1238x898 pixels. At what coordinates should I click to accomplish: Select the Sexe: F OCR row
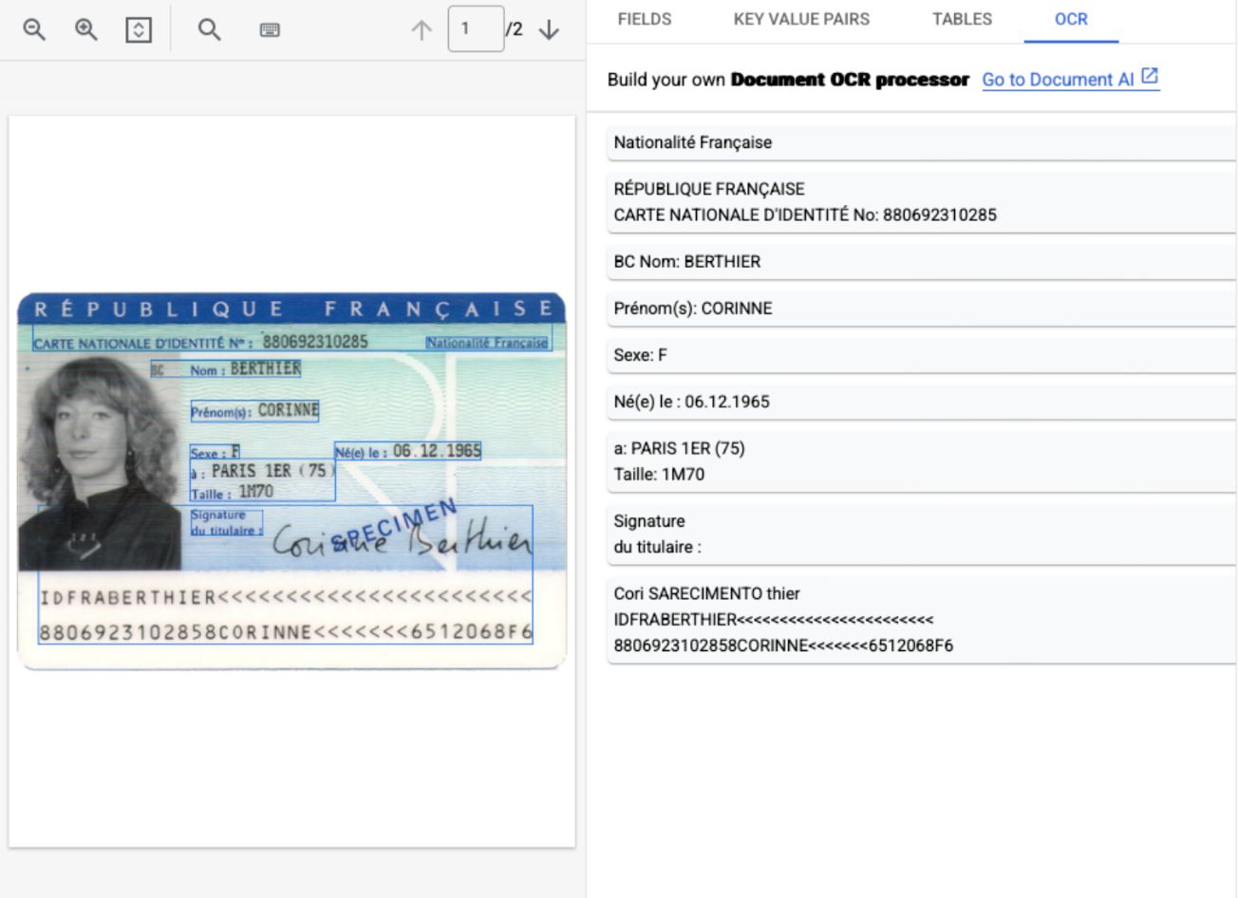pyautogui.click(x=921, y=355)
